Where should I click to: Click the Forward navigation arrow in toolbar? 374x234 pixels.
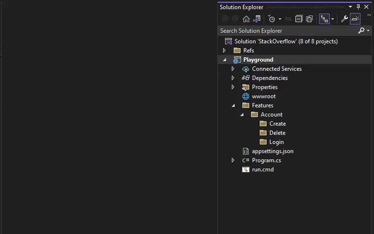pos(235,19)
